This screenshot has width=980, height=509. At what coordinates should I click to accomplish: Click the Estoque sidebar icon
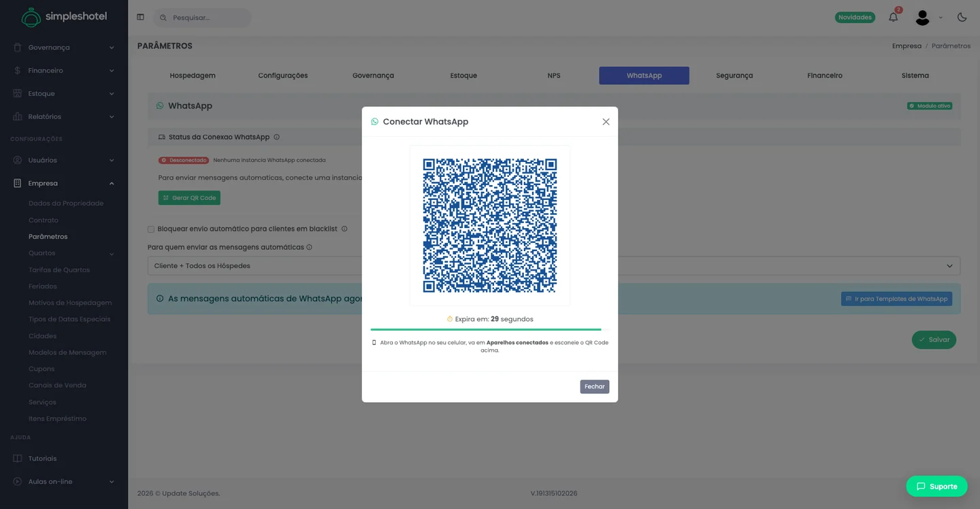17,94
